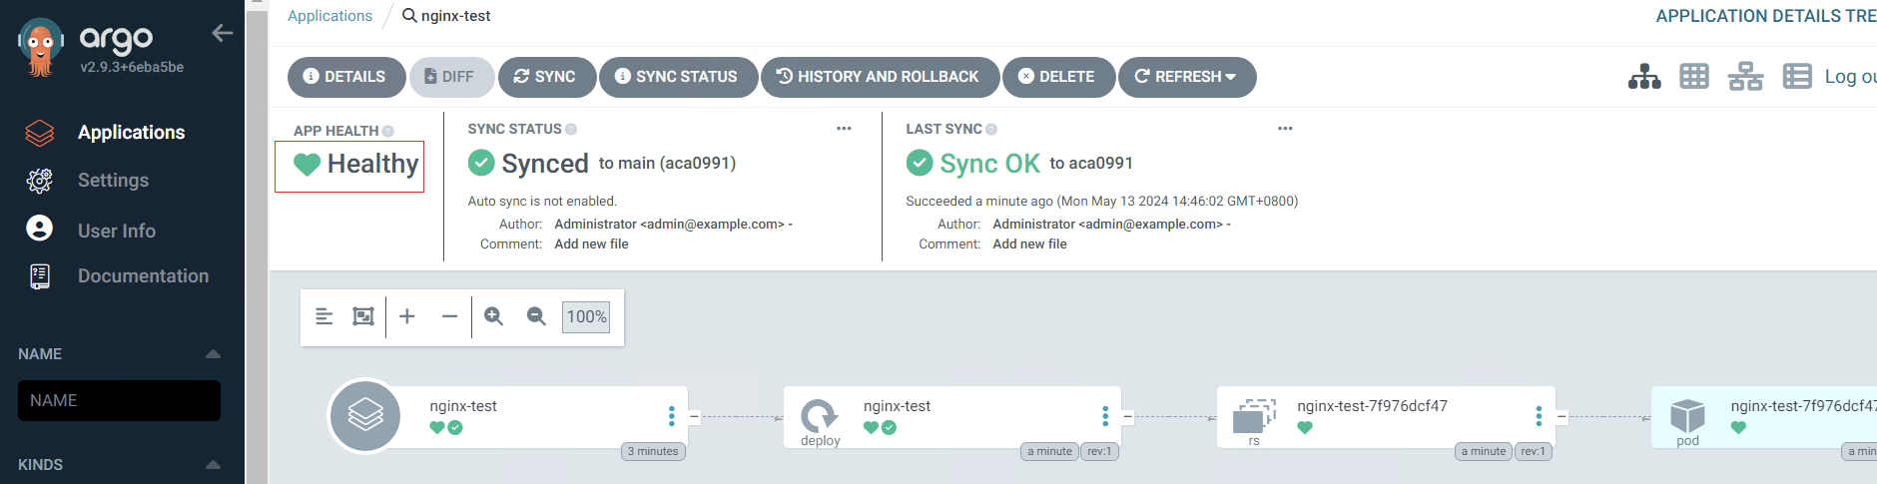Click the compact nodes layout icon

(324, 316)
